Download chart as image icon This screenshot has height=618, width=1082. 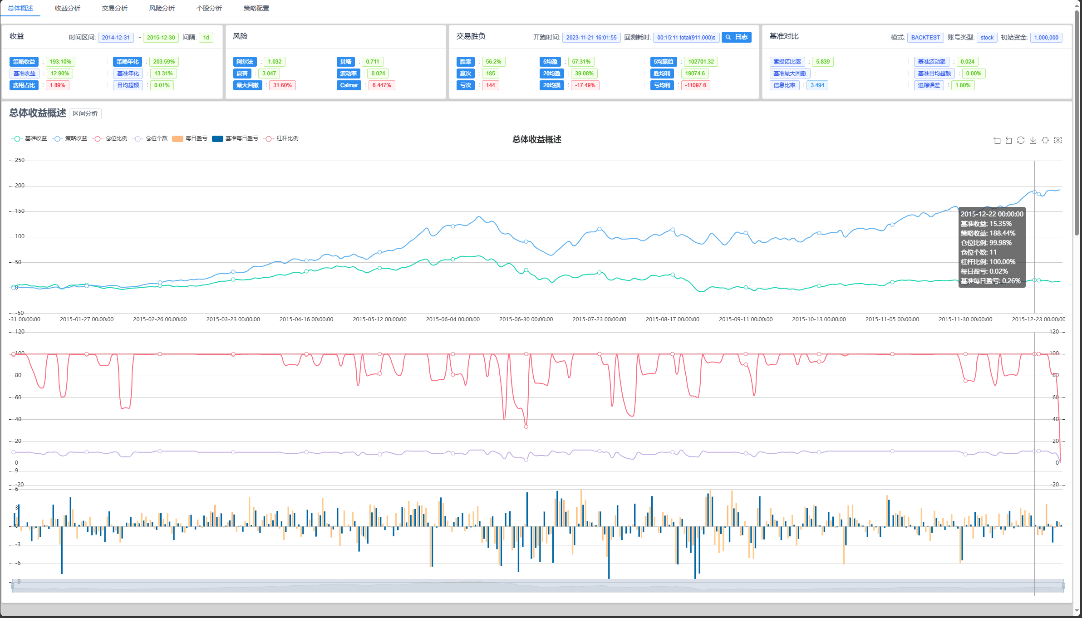coord(1033,140)
